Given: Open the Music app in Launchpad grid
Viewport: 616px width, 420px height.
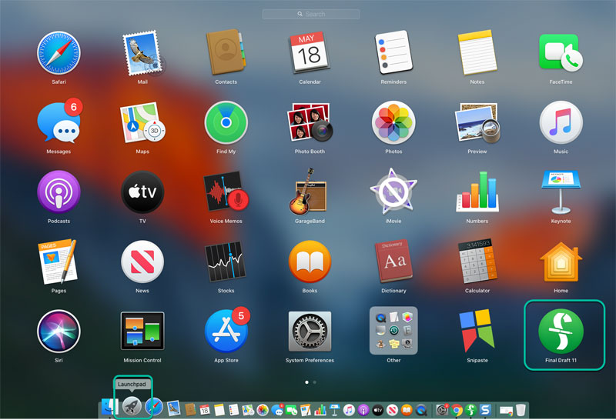Looking at the screenshot, I should 561,122.
